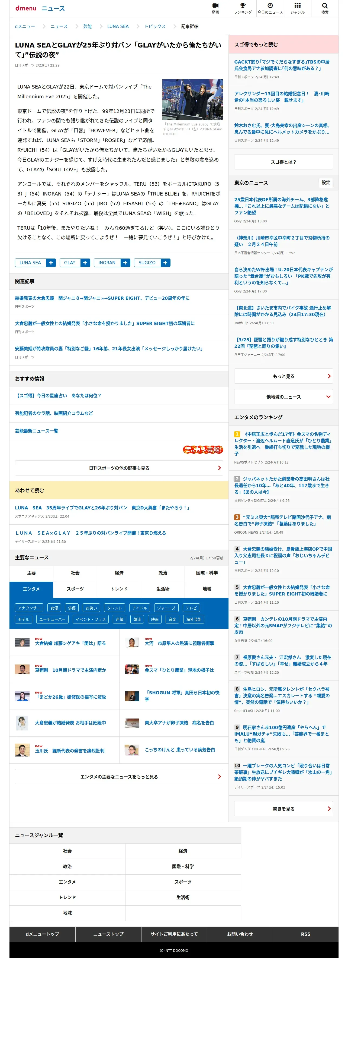Open ranking number 1 中居正広 article
348x1046 pixels.
coord(283,444)
